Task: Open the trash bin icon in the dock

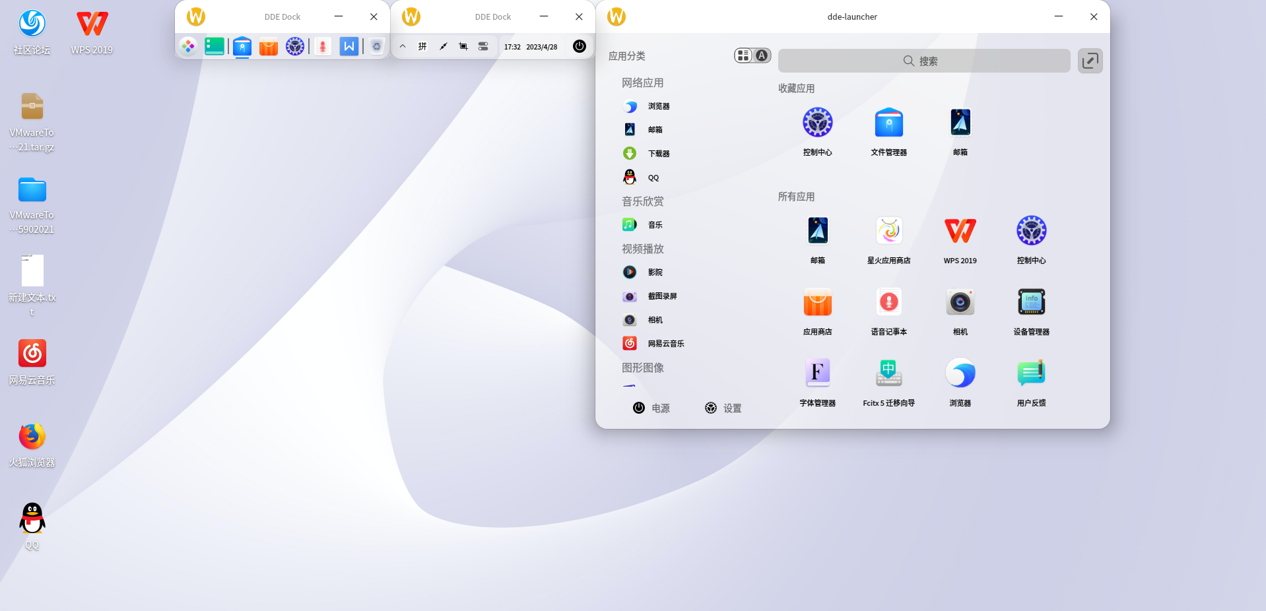Action: 377,46
